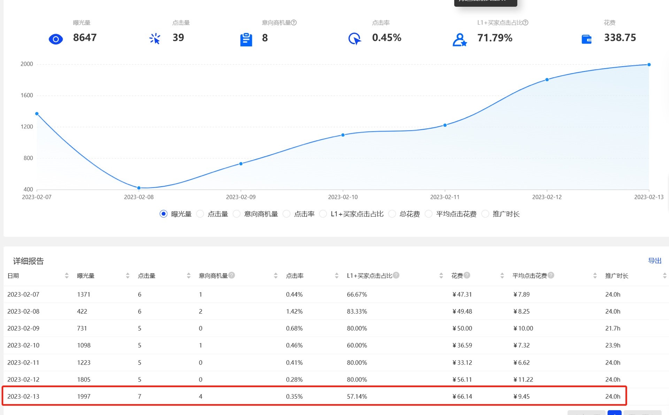Click the click-rate cursor circle icon
Viewport: 669px width, 415px height.
[355, 39]
